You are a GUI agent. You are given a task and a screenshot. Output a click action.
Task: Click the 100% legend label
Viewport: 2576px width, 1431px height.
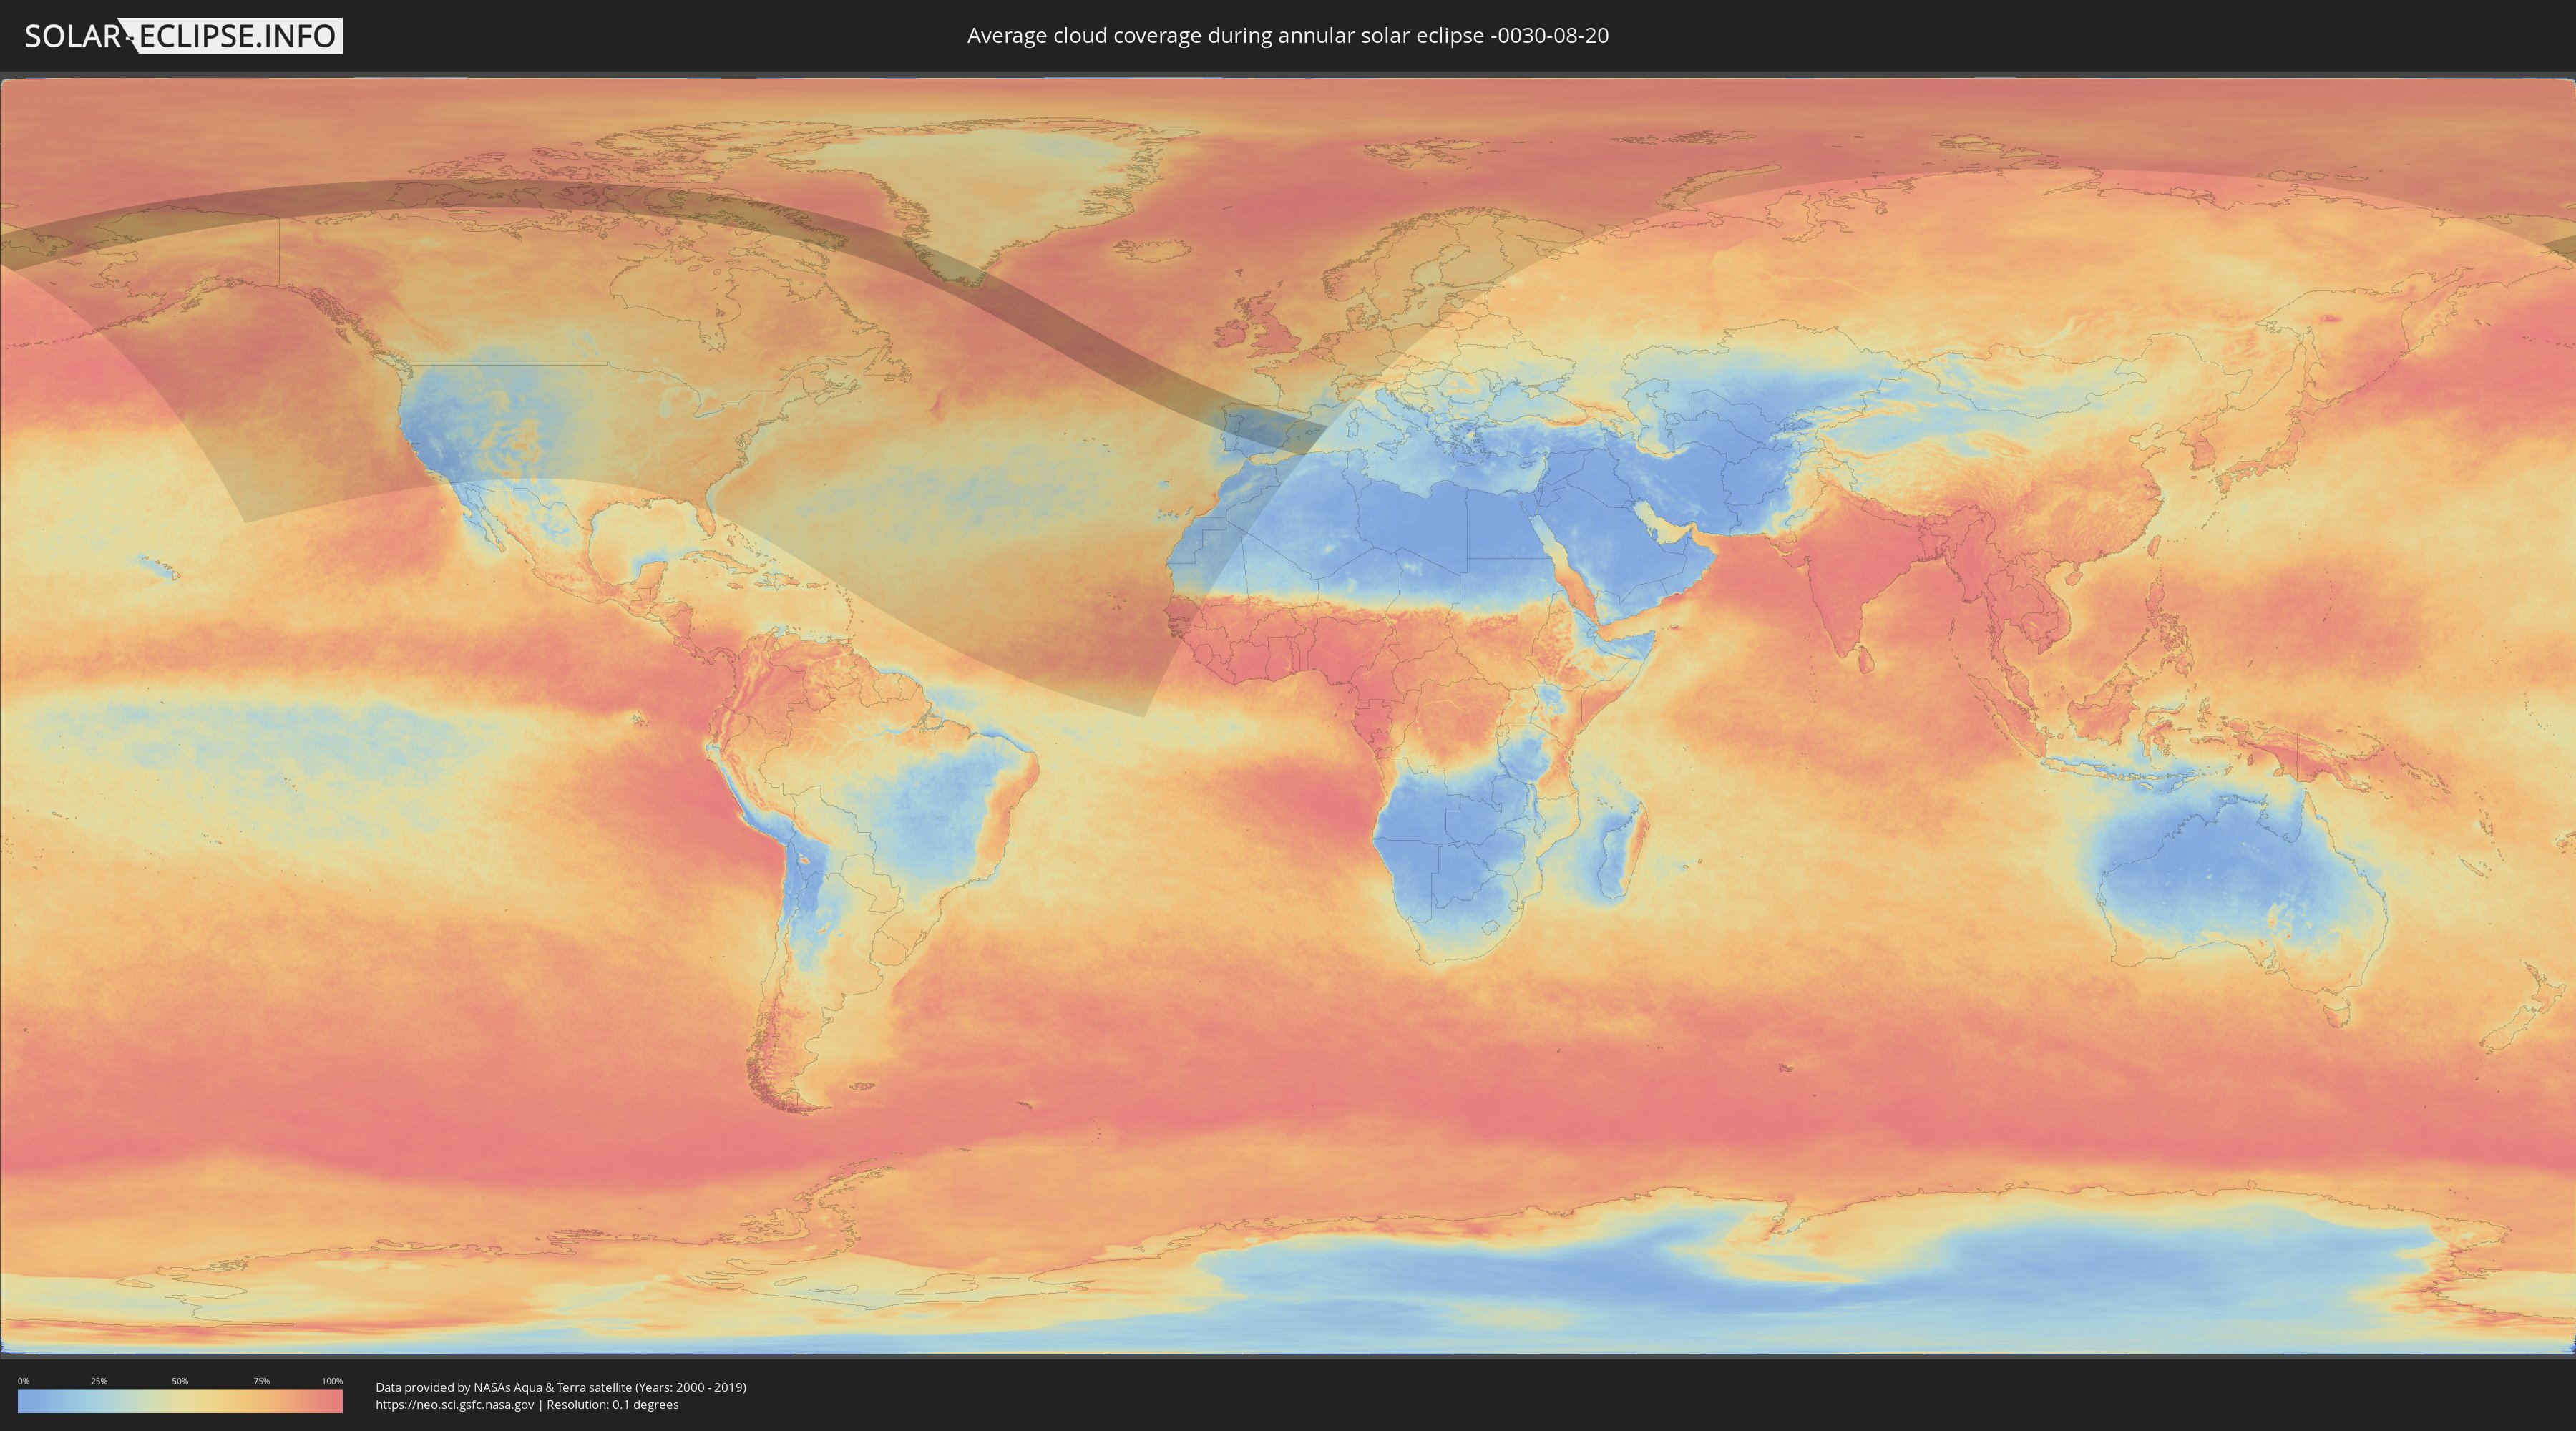tap(332, 1381)
